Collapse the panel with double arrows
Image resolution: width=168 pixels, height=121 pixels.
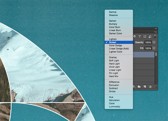[x=156, y=29]
